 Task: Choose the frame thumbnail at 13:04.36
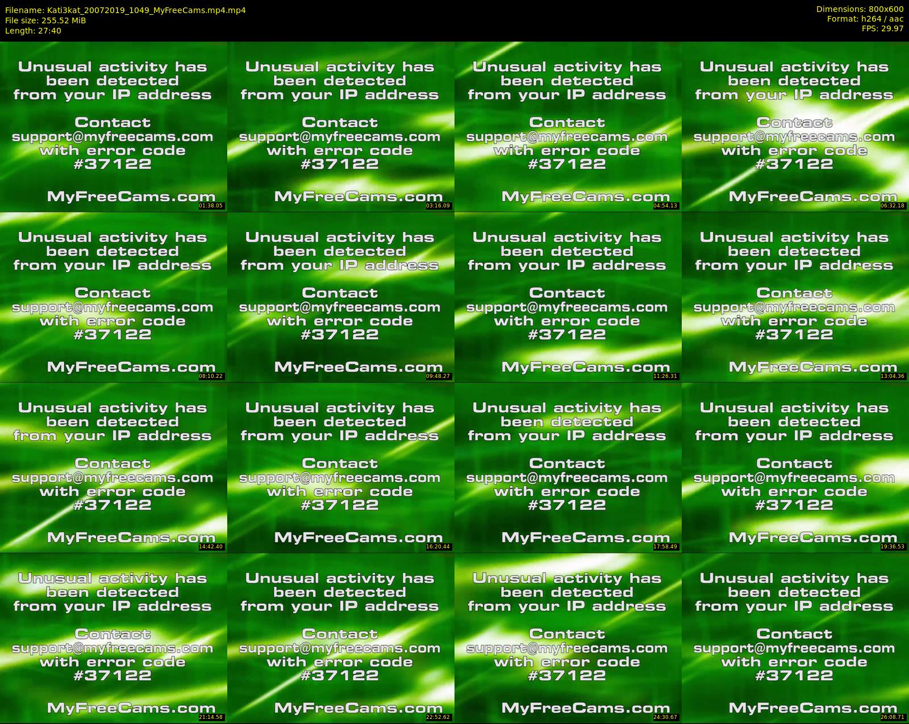[795, 297]
